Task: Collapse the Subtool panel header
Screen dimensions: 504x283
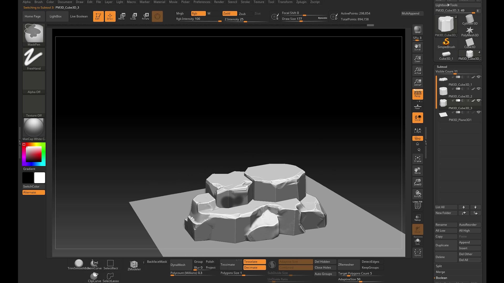Action: point(442,67)
